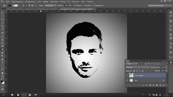
Task: Open tool preset picker arrow
Action: point(6,5)
